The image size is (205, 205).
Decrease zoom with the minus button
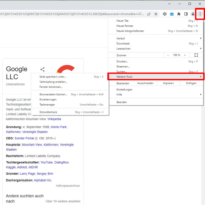pyautogui.click(x=168, y=55)
